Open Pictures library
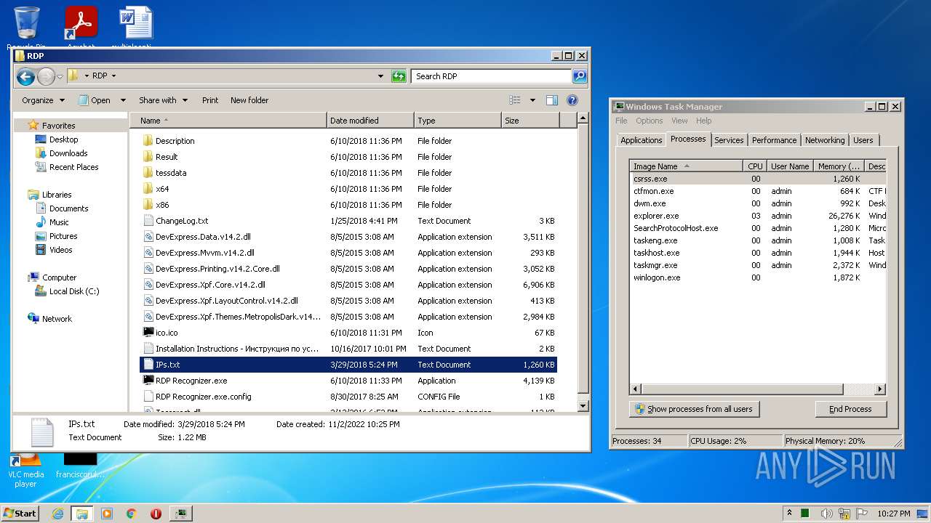Viewport: 931px width, 523px height. pos(63,236)
